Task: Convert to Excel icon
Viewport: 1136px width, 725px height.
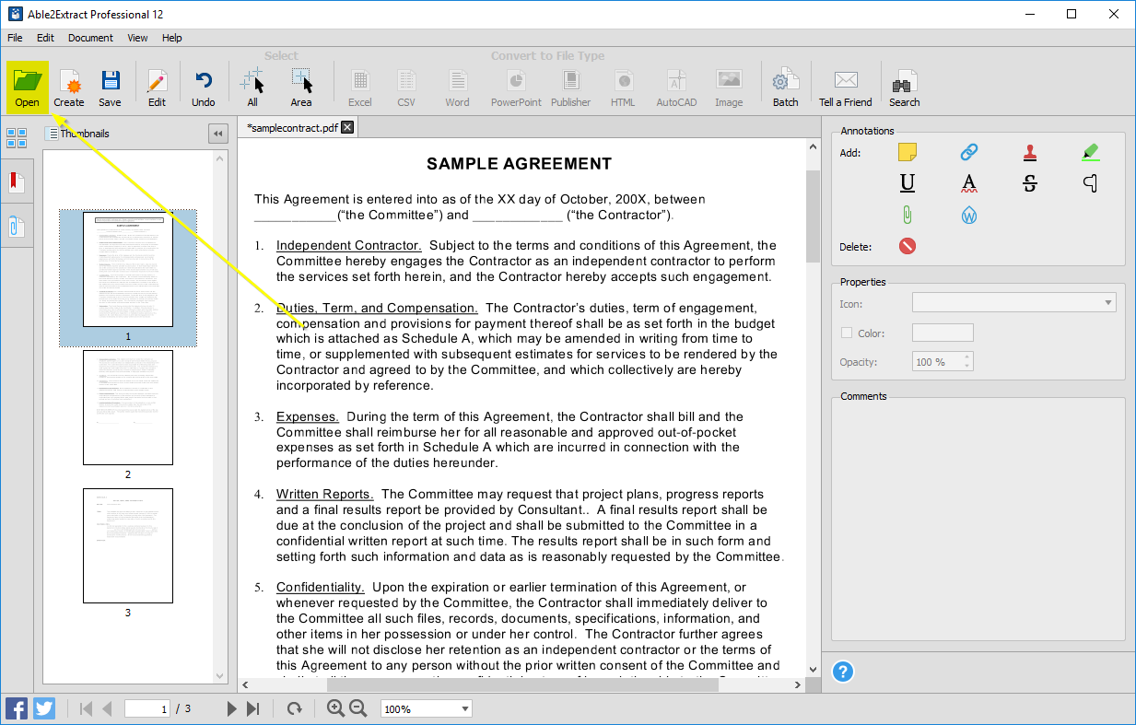Action: [360, 88]
